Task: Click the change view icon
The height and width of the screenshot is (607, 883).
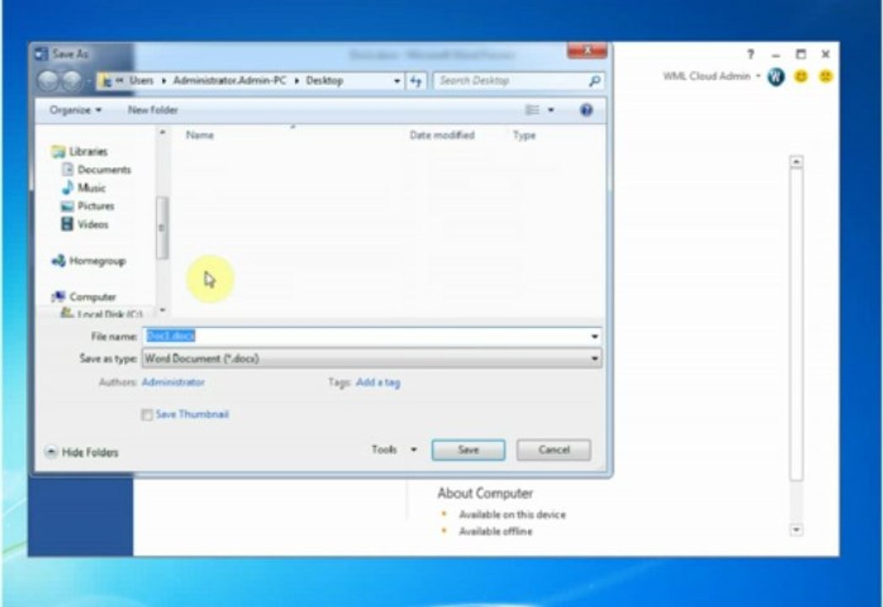Action: tap(532, 110)
